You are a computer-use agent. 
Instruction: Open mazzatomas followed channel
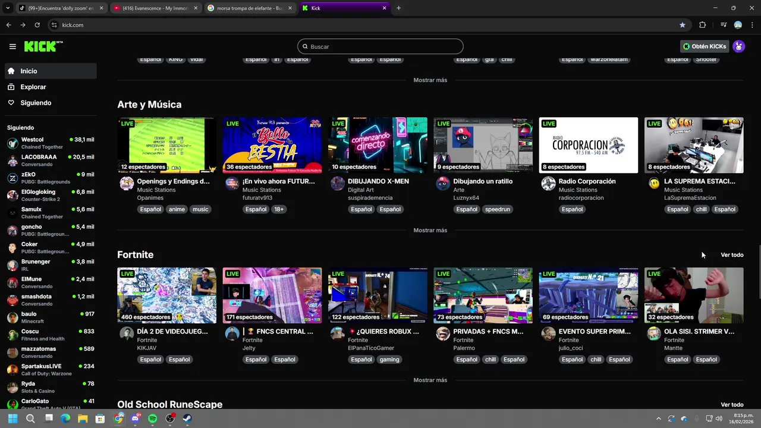51,352
